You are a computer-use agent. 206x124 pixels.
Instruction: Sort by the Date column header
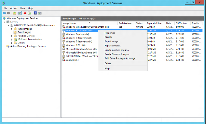tap(170, 23)
